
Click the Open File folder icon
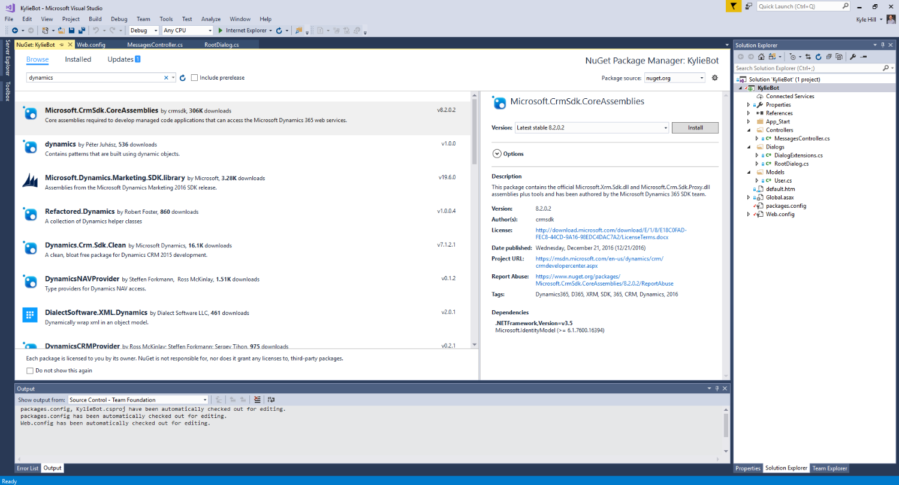pyautogui.click(x=61, y=30)
